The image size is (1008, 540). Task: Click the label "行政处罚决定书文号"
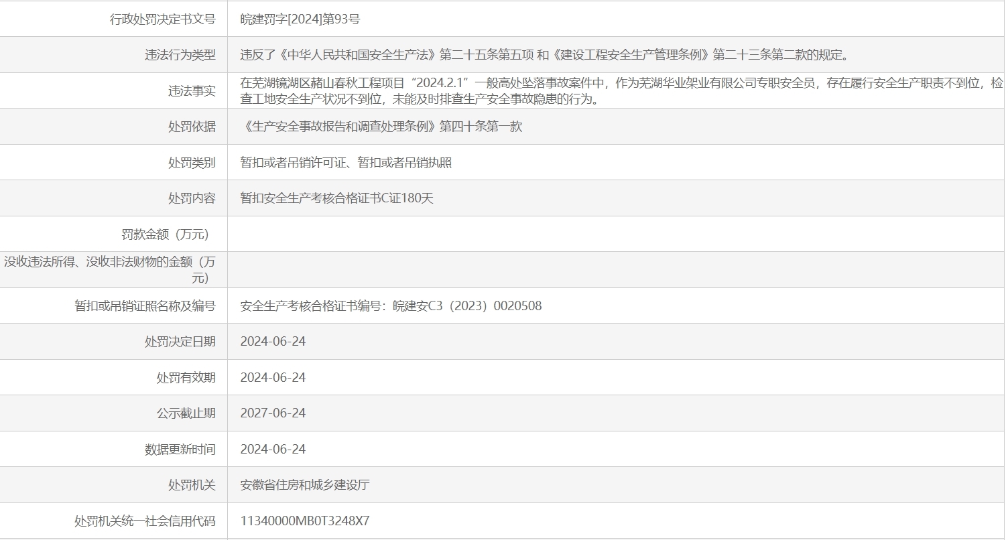(x=163, y=19)
